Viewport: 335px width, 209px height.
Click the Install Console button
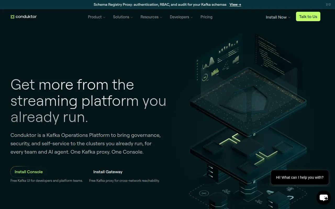tap(29, 172)
